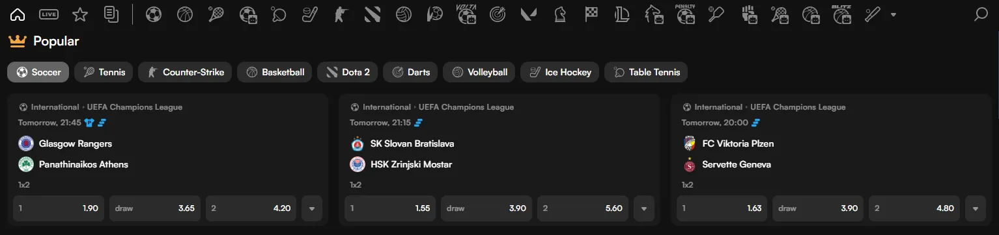Expand more markets for Slovan Bratislava match
Screen dimensions: 999x235
pos(643,208)
